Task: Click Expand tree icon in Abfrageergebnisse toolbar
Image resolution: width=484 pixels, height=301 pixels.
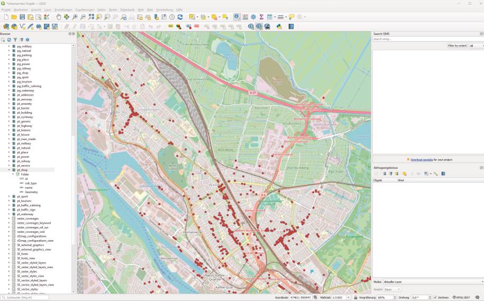Action: 385,174
